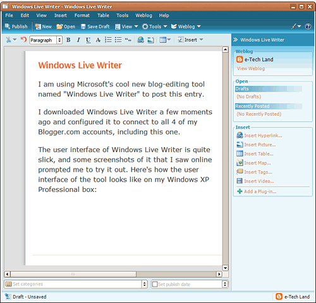
Task: Click the Add a Plug-in... link
Action: pyautogui.click(x=257, y=191)
